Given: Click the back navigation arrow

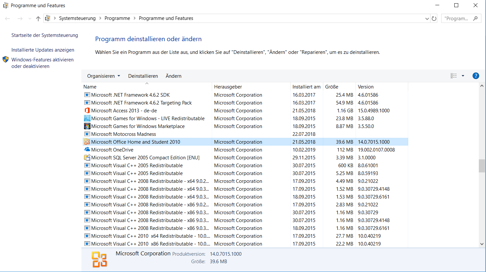Looking at the screenshot, I should 8,19.
